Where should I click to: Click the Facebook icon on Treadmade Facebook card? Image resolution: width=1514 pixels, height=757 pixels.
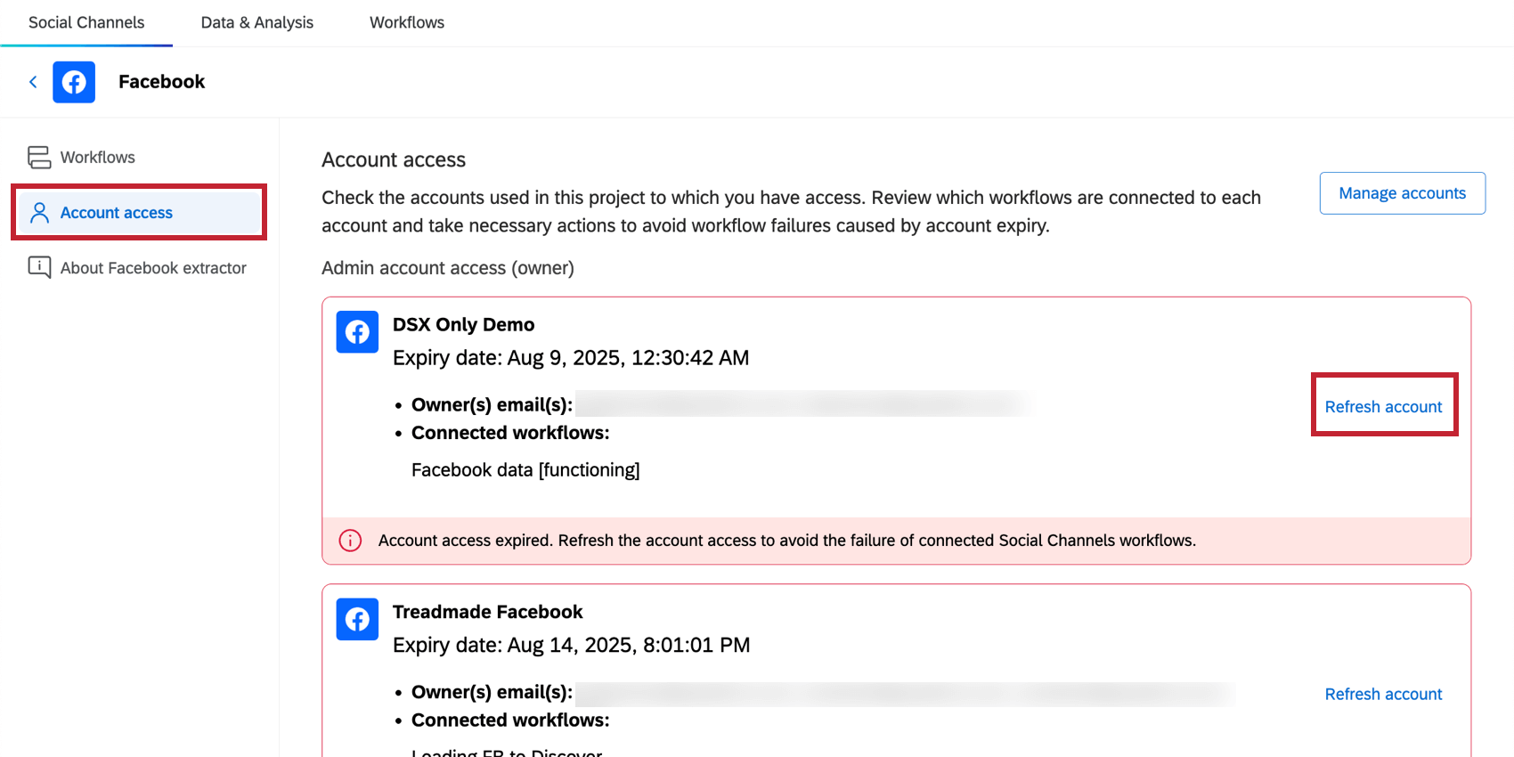coord(357,619)
